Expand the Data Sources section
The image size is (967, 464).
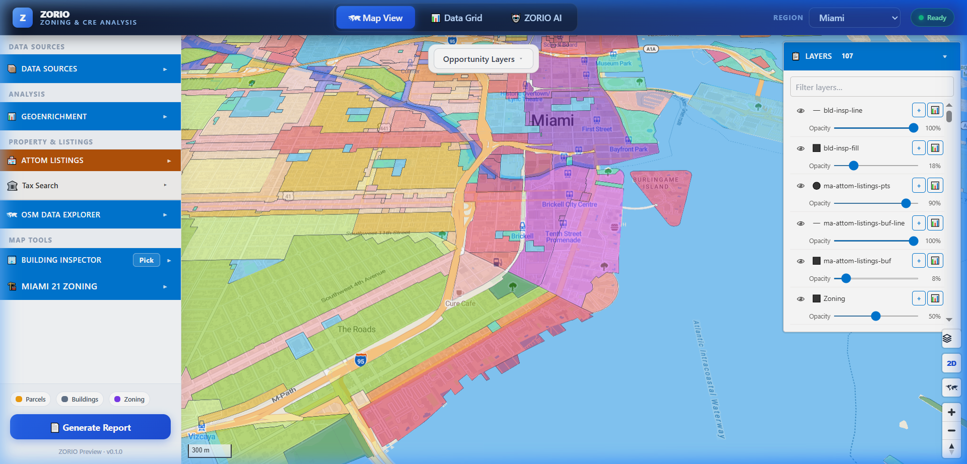point(91,69)
